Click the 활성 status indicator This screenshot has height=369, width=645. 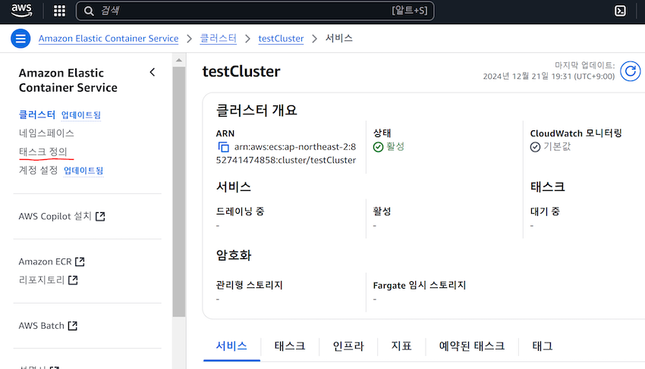point(389,147)
